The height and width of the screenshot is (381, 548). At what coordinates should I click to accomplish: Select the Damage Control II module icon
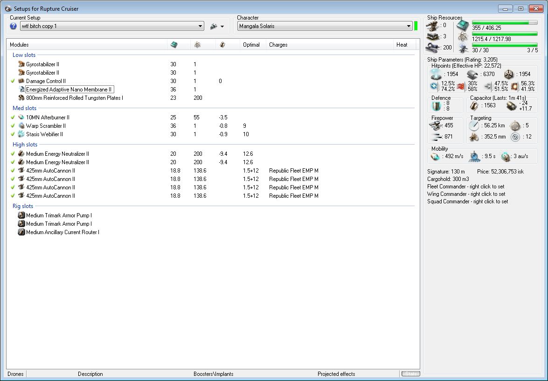click(x=21, y=81)
